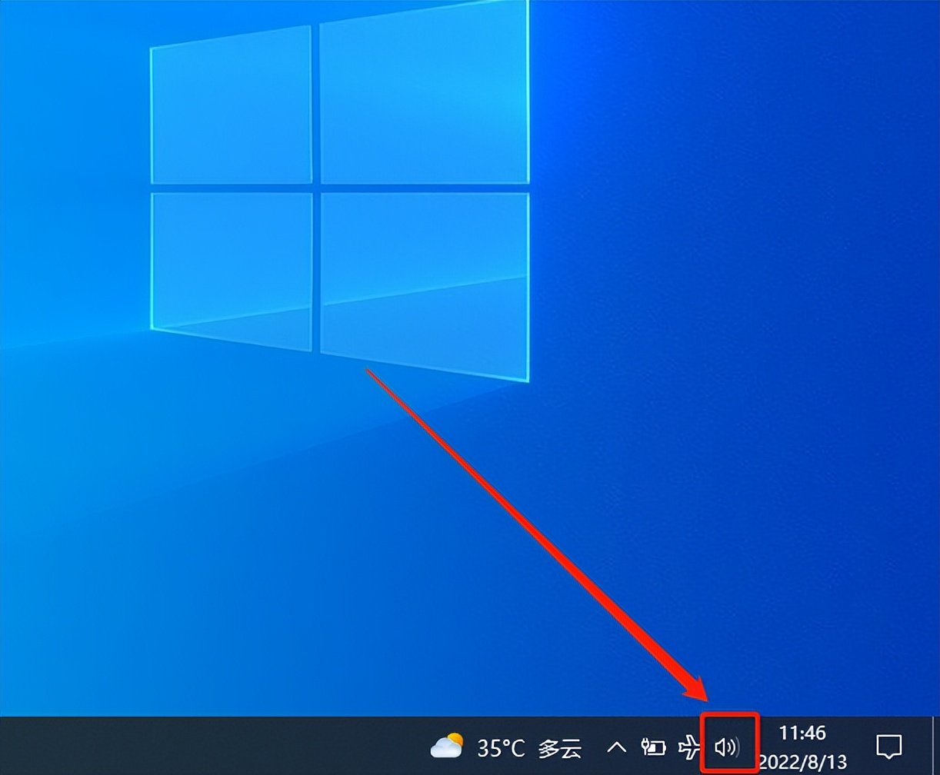940x775 pixels.
Task: Open the clock showing 11:46
Action: click(802, 733)
